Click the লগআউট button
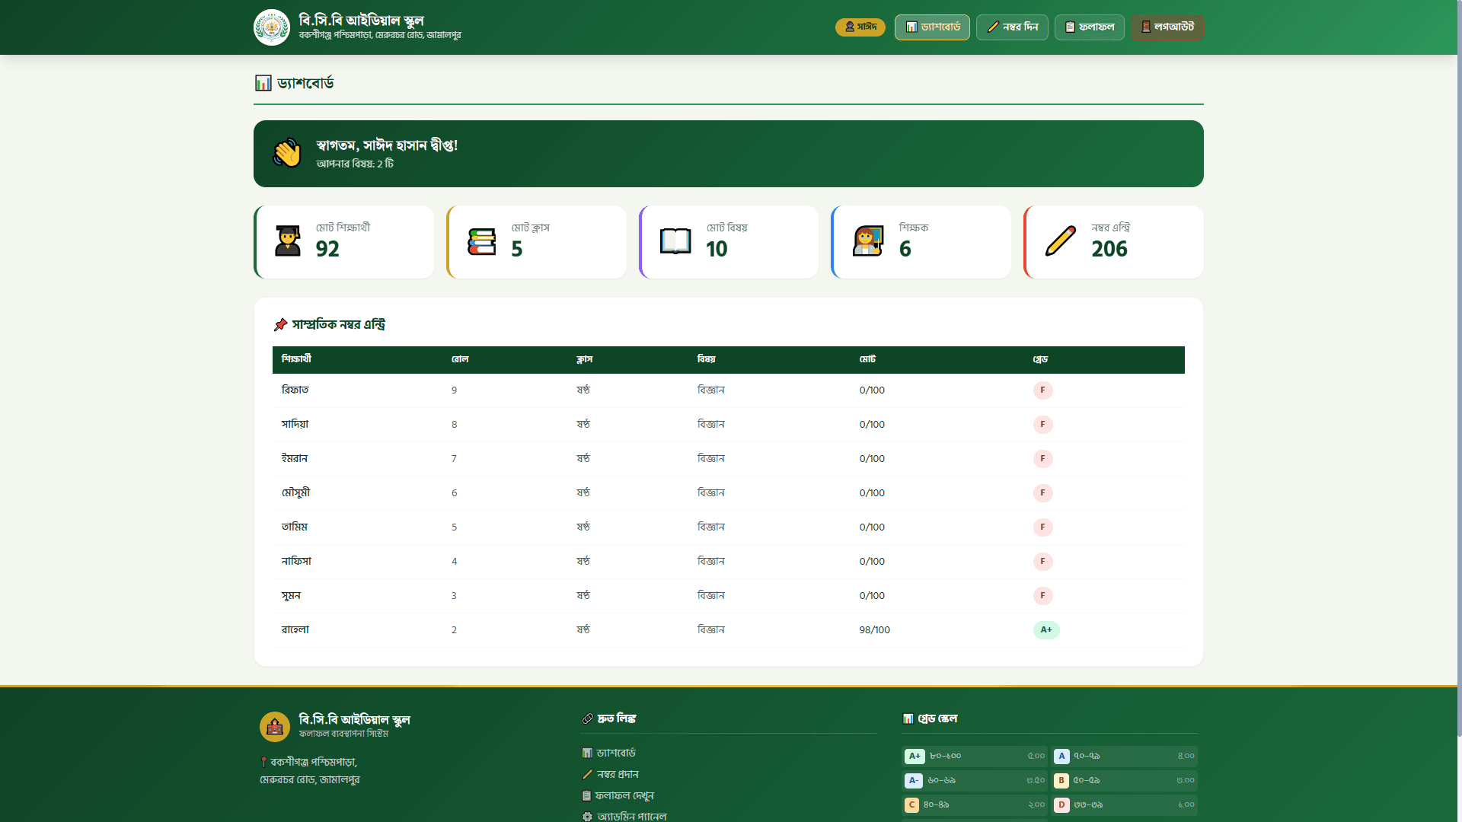Image resolution: width=1462 pixels, height=822 pixels. click(1167, 27)
